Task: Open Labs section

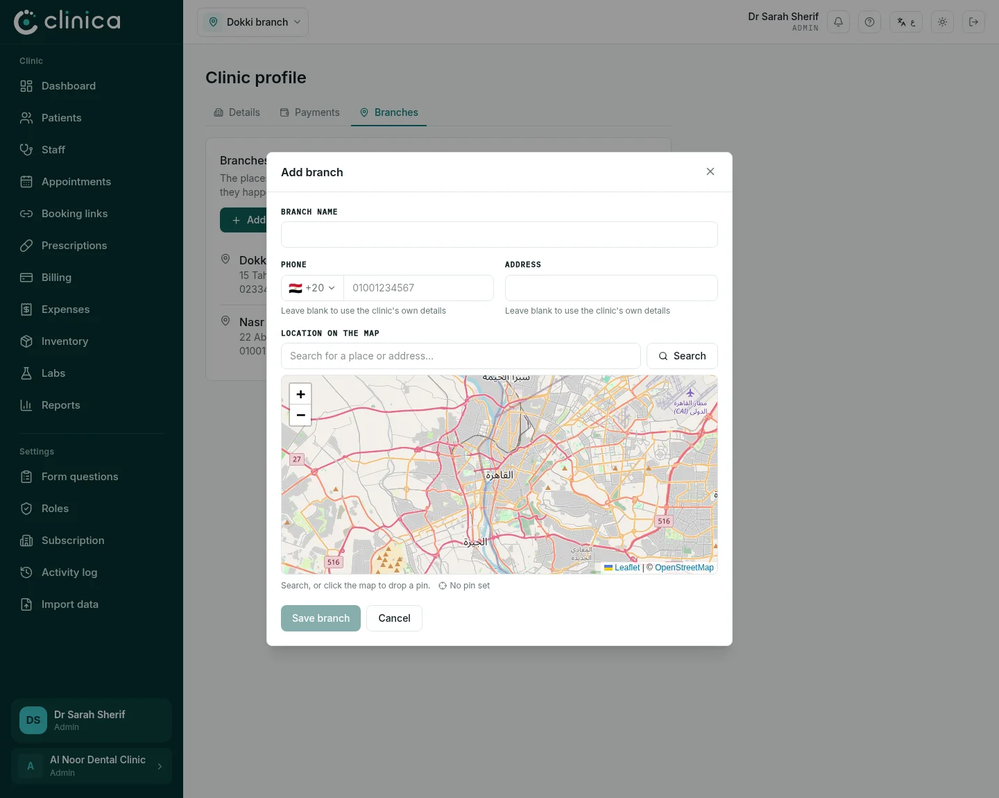Action: pos(92,373)
